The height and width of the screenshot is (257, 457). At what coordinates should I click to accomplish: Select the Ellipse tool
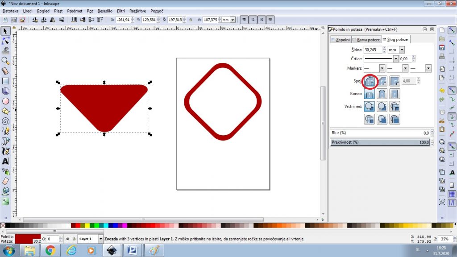[5, 101]
